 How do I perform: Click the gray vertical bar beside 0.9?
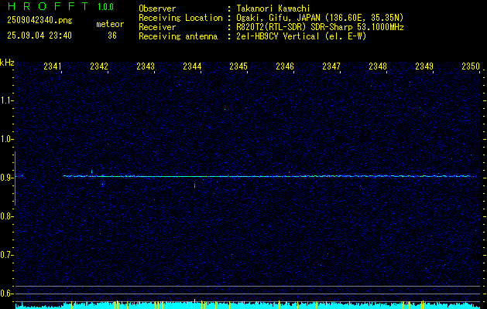(x=15, y=178)
